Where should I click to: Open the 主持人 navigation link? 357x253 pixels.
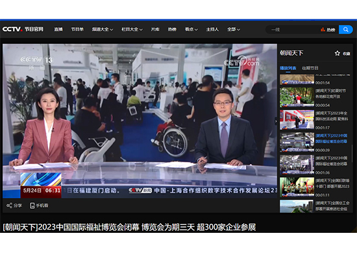pos(212,29)
